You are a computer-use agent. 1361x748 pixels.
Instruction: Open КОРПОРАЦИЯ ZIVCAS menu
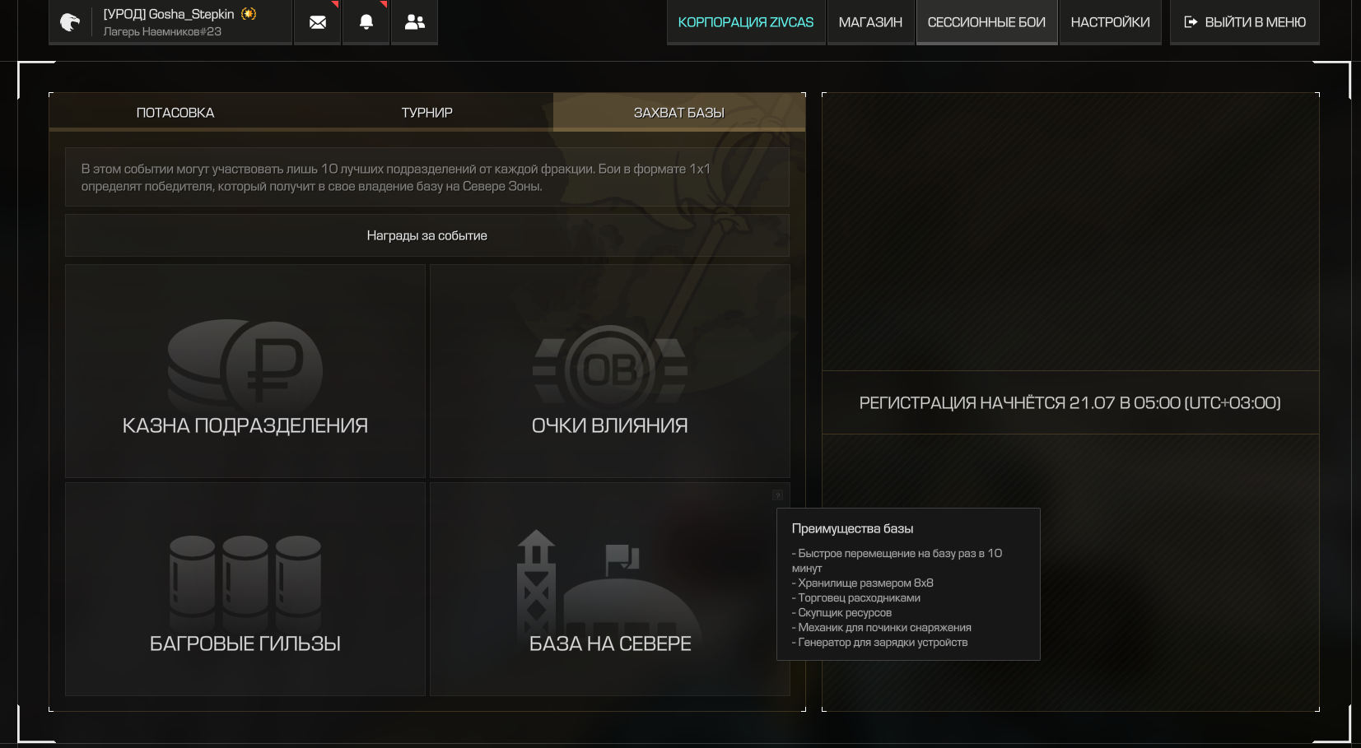[x=746, y=22]
